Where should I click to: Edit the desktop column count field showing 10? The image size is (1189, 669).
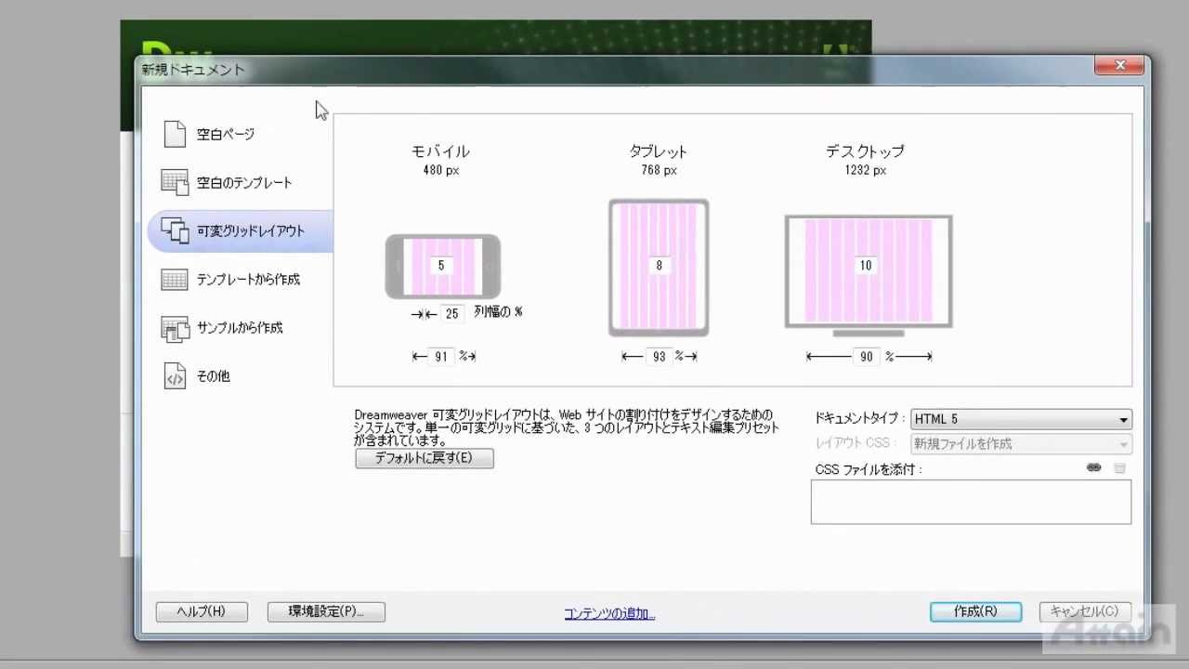point(866,266)
